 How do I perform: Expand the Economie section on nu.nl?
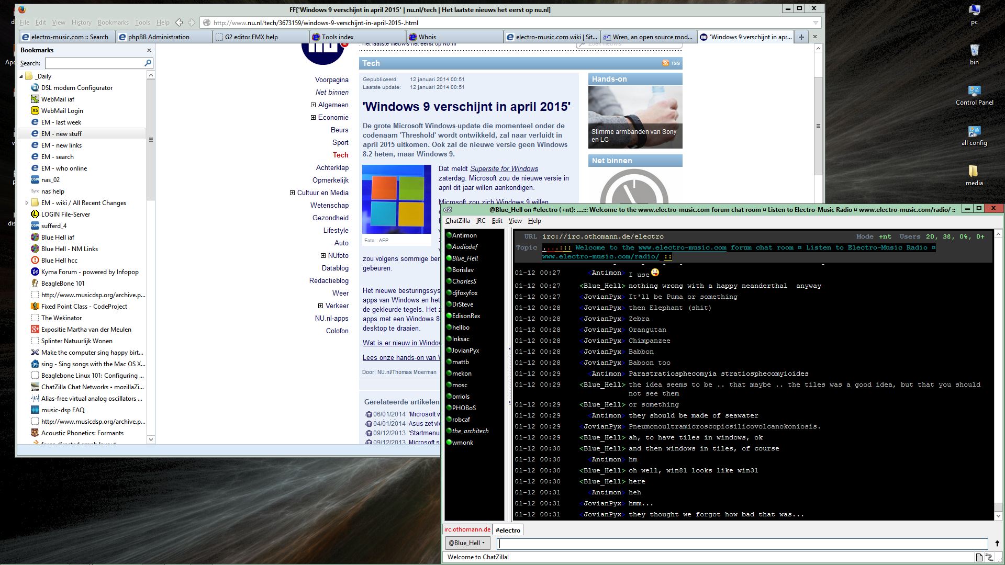tap(313, 118)
